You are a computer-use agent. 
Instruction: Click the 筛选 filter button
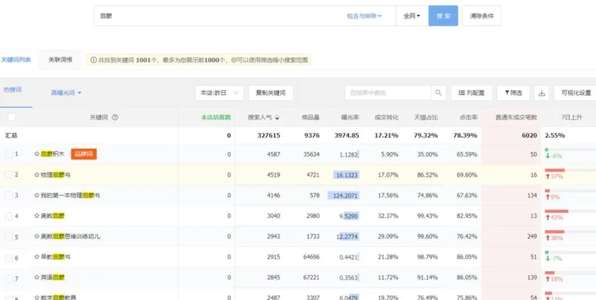pyautogui.click(x=513, y=93)
